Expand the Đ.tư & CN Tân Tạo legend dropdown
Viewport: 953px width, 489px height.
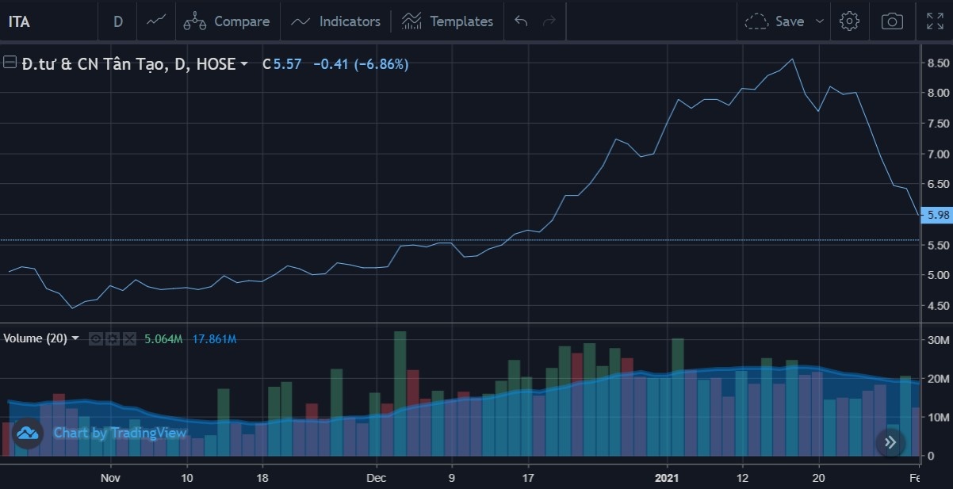tap(244, 64)
